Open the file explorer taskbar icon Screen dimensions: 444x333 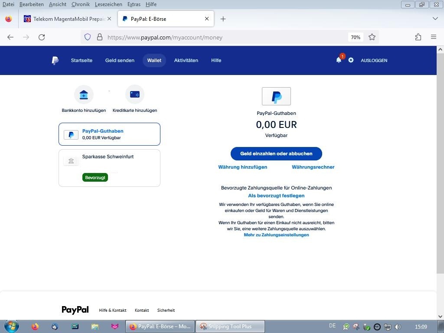95,326
